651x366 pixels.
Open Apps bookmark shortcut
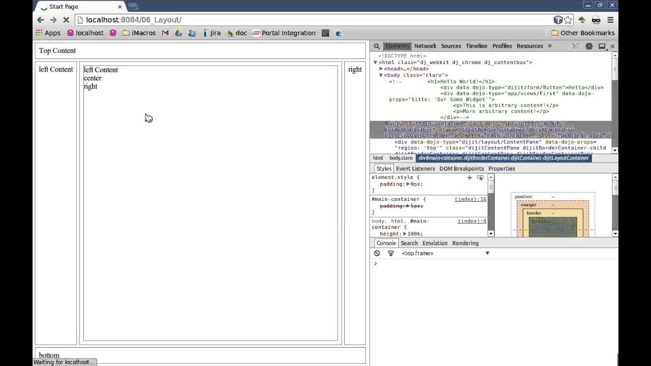[x=48, y=33]
